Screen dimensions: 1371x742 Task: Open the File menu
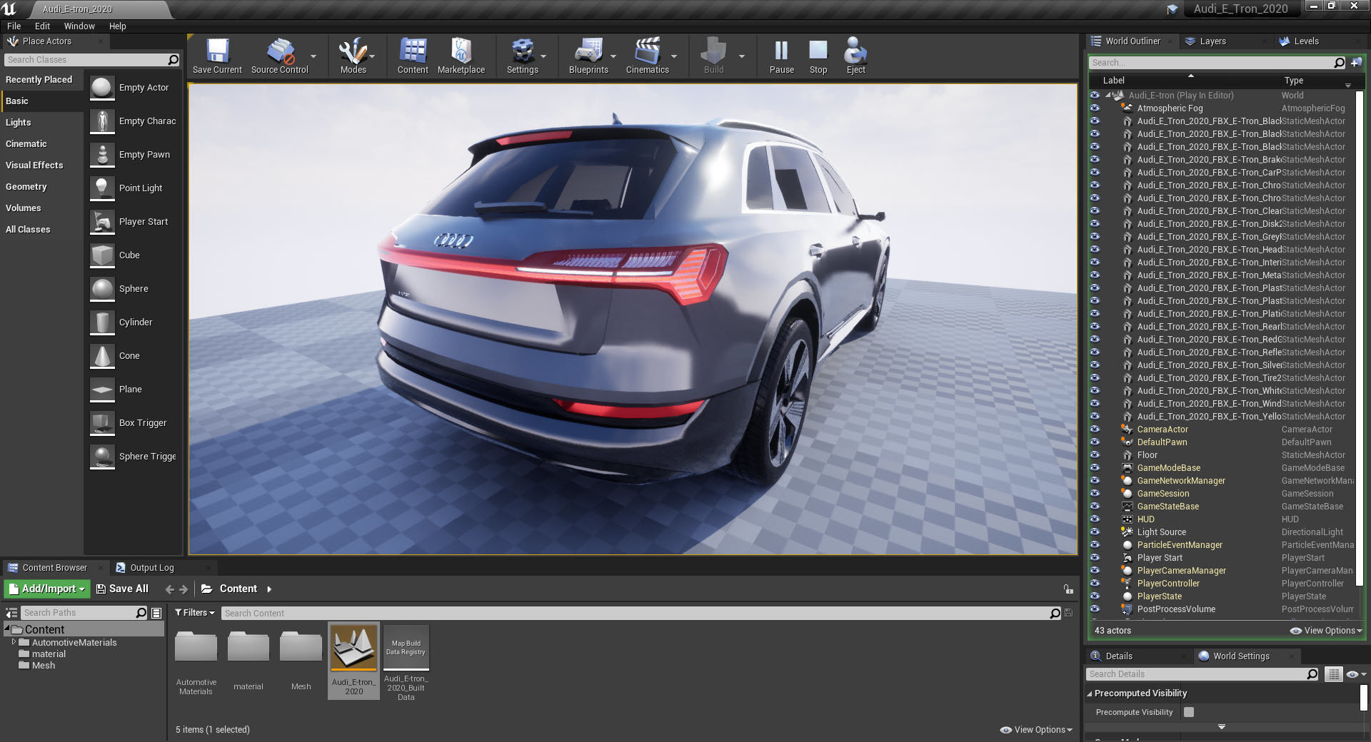(14, 26)
